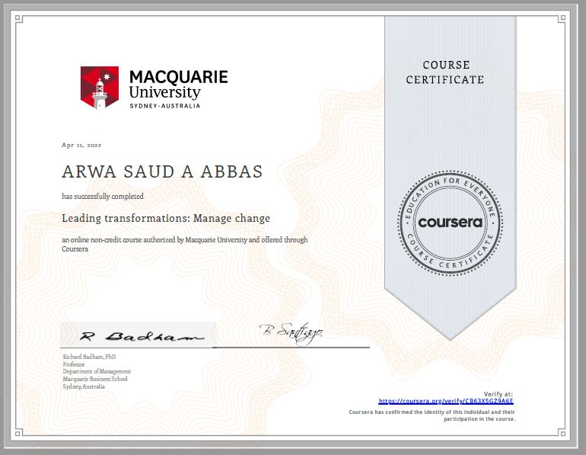Viewport: 586px width, 455px height.
Task: Click the 'Macquarie Business School' line
Action: (x=95, y=379)
